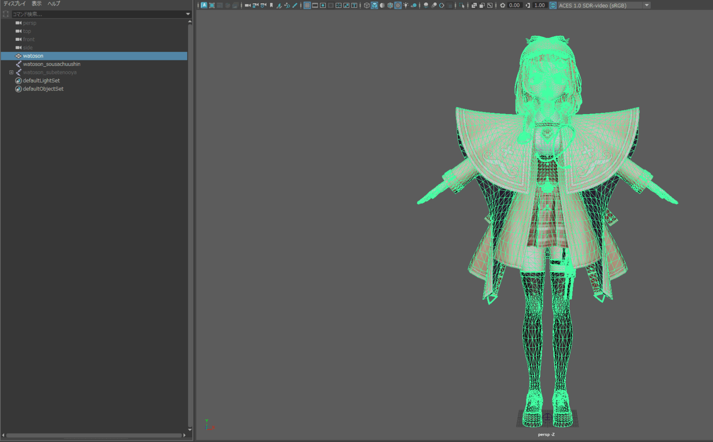713x442 pixels.
Task: Select defaultLightSet in the outliner
Action: point(41,81)
